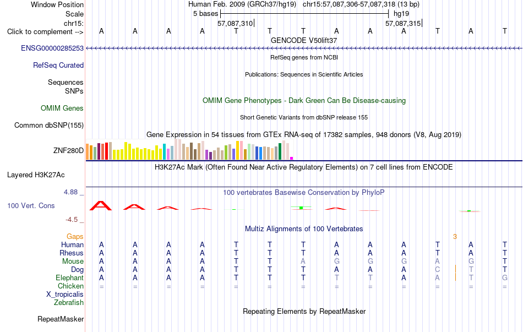Click the ZNF280D GTEx label

click(x=68, y=150)
